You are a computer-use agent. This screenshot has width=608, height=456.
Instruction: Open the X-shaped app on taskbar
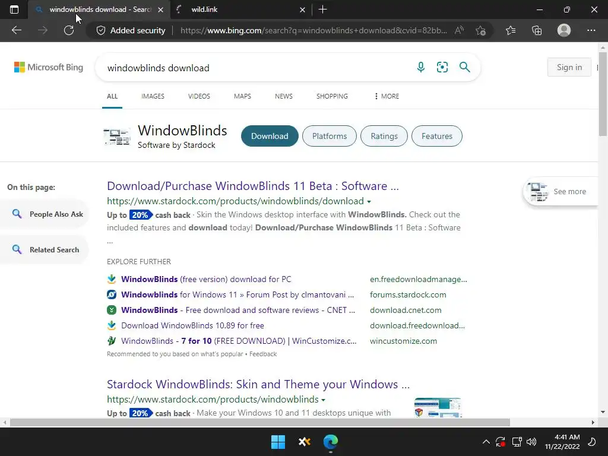coord(305,442)
